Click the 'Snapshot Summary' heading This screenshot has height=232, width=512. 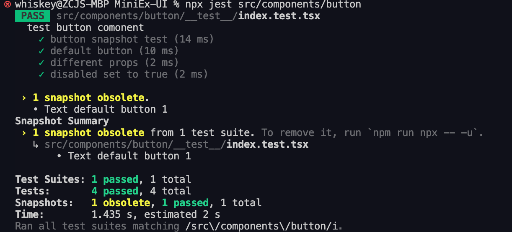62,121
